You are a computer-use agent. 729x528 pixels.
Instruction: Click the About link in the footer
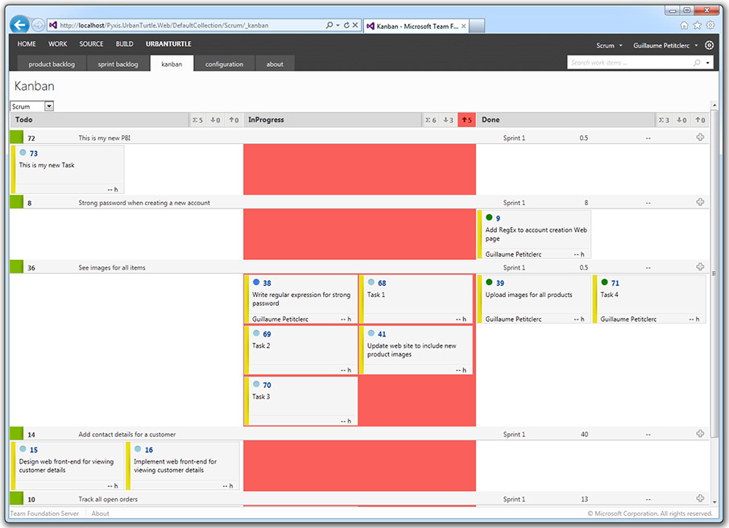coord(99,513)
